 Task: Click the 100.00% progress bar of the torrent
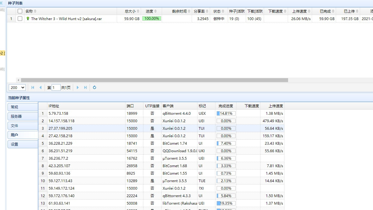click(x=152, y=19)
